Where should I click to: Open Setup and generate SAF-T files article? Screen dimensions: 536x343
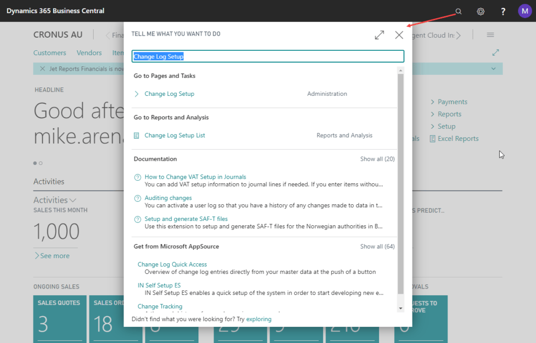tap(186, 219)
